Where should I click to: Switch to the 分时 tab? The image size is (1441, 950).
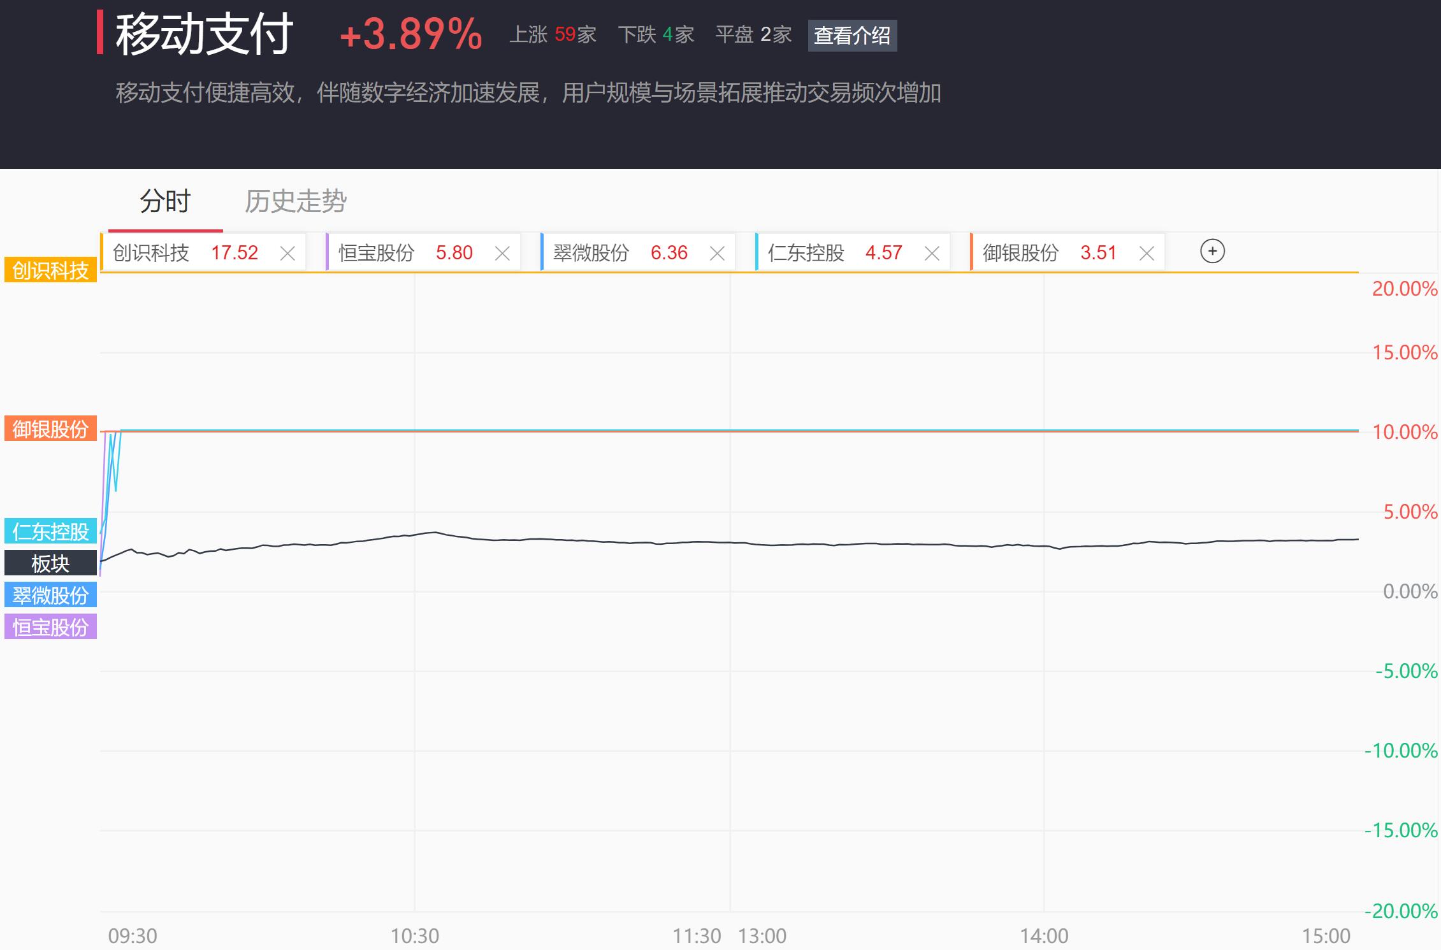165,201
